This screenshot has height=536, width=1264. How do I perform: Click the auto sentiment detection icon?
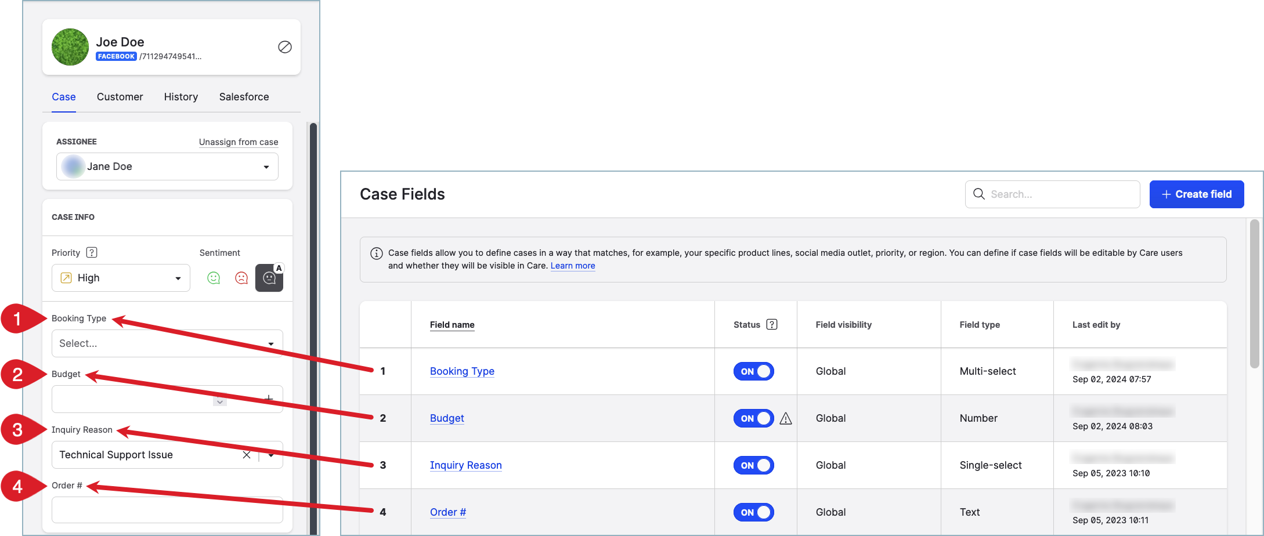click(269, 278)
